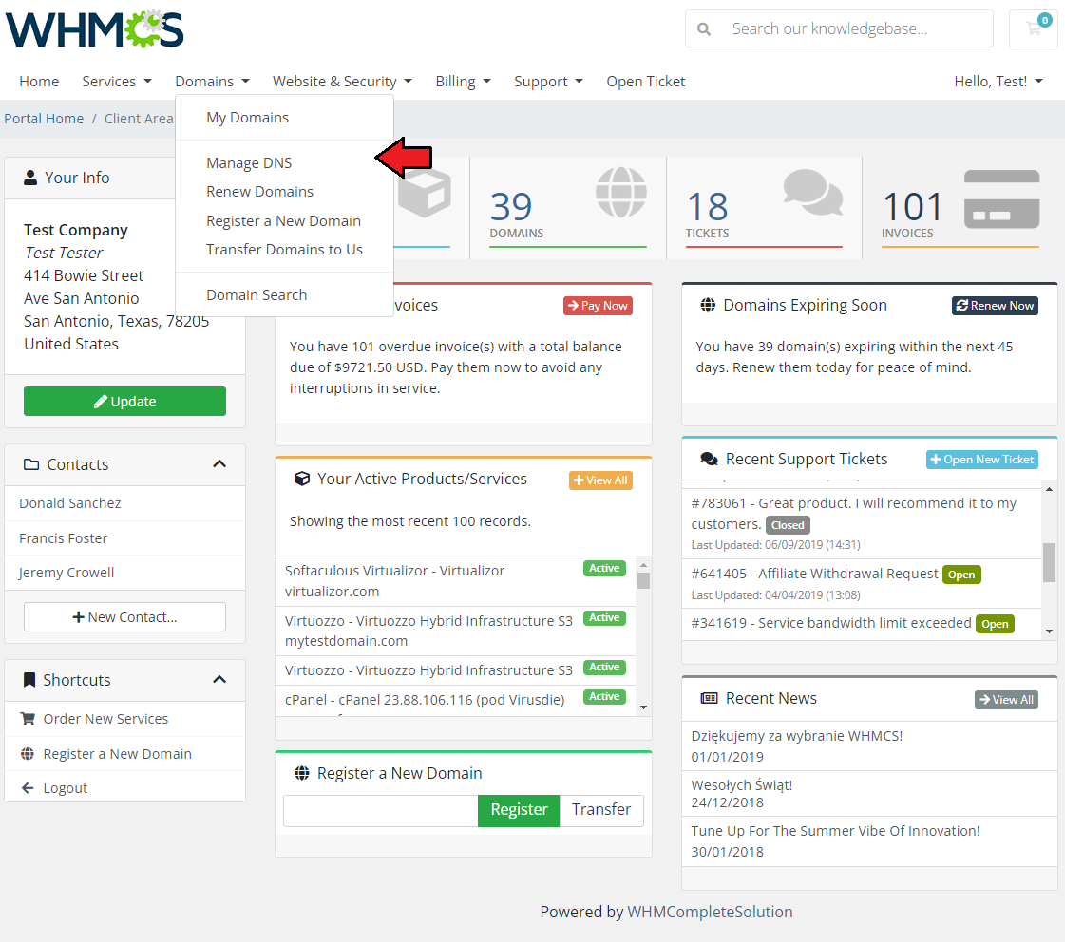Screen dimensions: 1065x942
Task: Click the globe icon beside Register a New Domain shortcut
Action: (28, 753)
